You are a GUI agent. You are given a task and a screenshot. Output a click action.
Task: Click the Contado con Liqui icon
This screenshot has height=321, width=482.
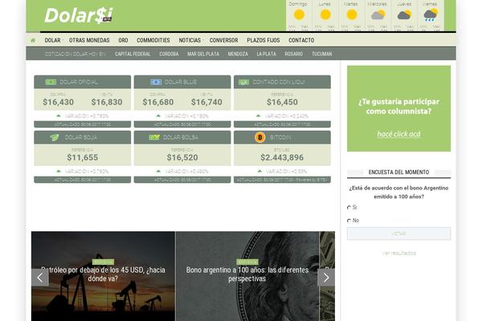click(x=243, y=82)
